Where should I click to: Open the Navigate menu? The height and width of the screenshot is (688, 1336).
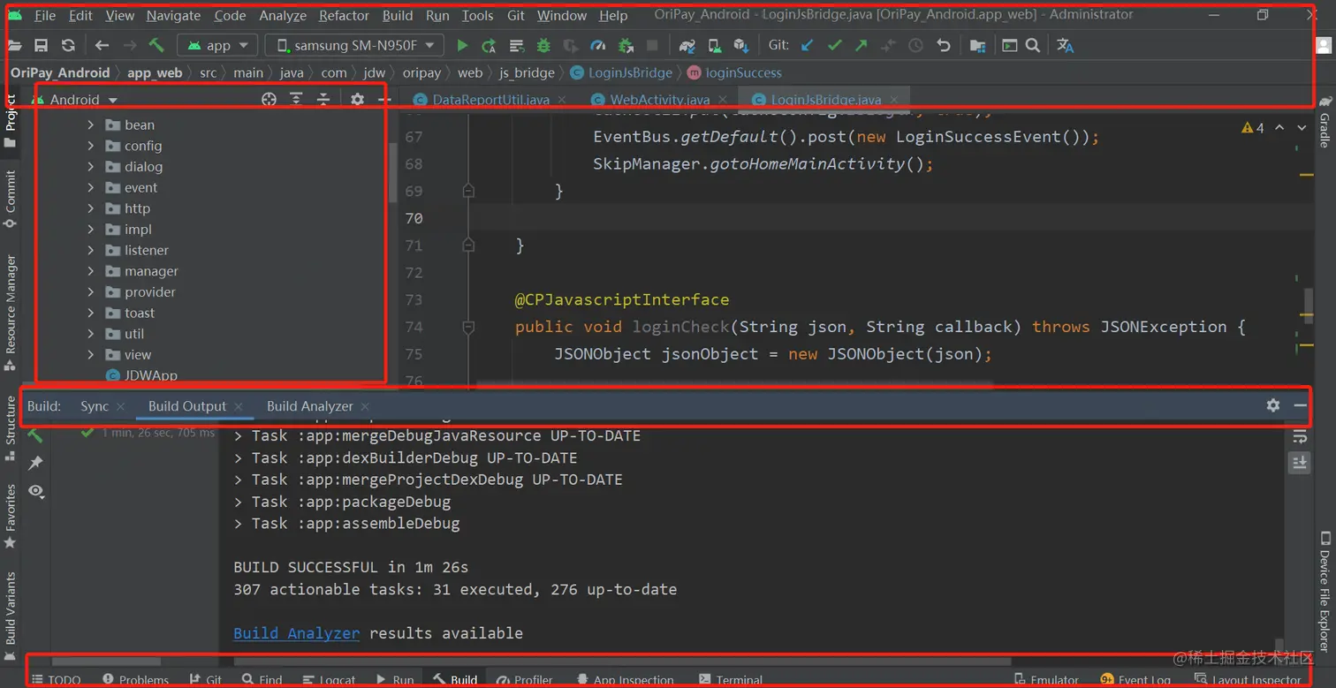pyautogui.click(x=173, y=15)
